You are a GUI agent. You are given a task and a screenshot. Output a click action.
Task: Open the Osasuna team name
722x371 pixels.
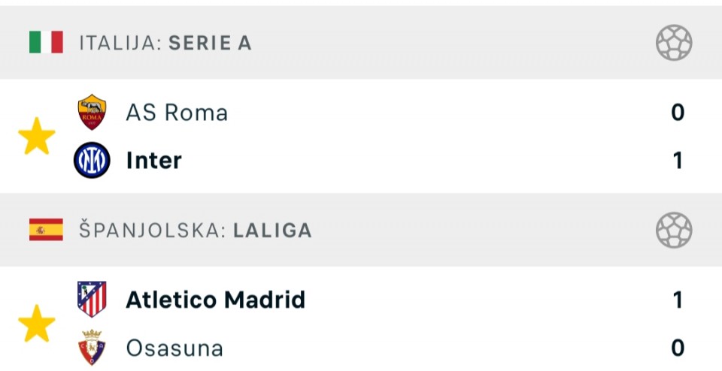point(174,348)
